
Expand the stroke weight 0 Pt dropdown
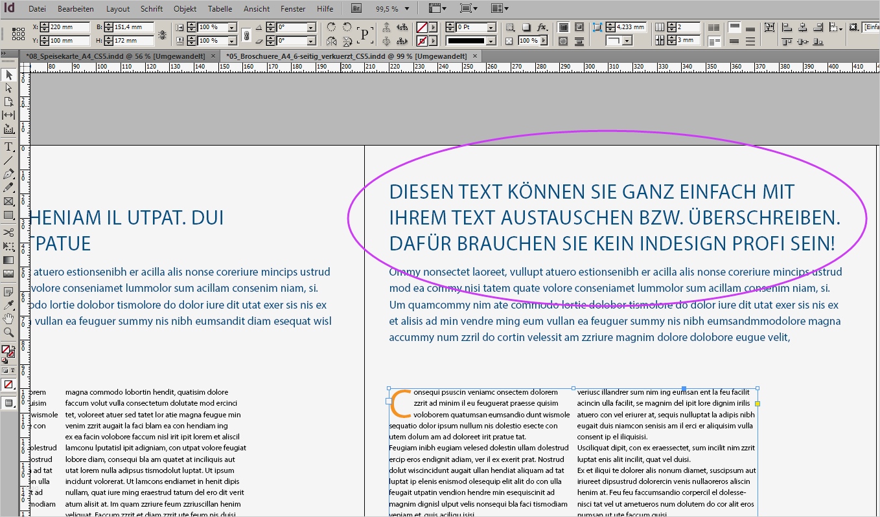pos(491,28)
